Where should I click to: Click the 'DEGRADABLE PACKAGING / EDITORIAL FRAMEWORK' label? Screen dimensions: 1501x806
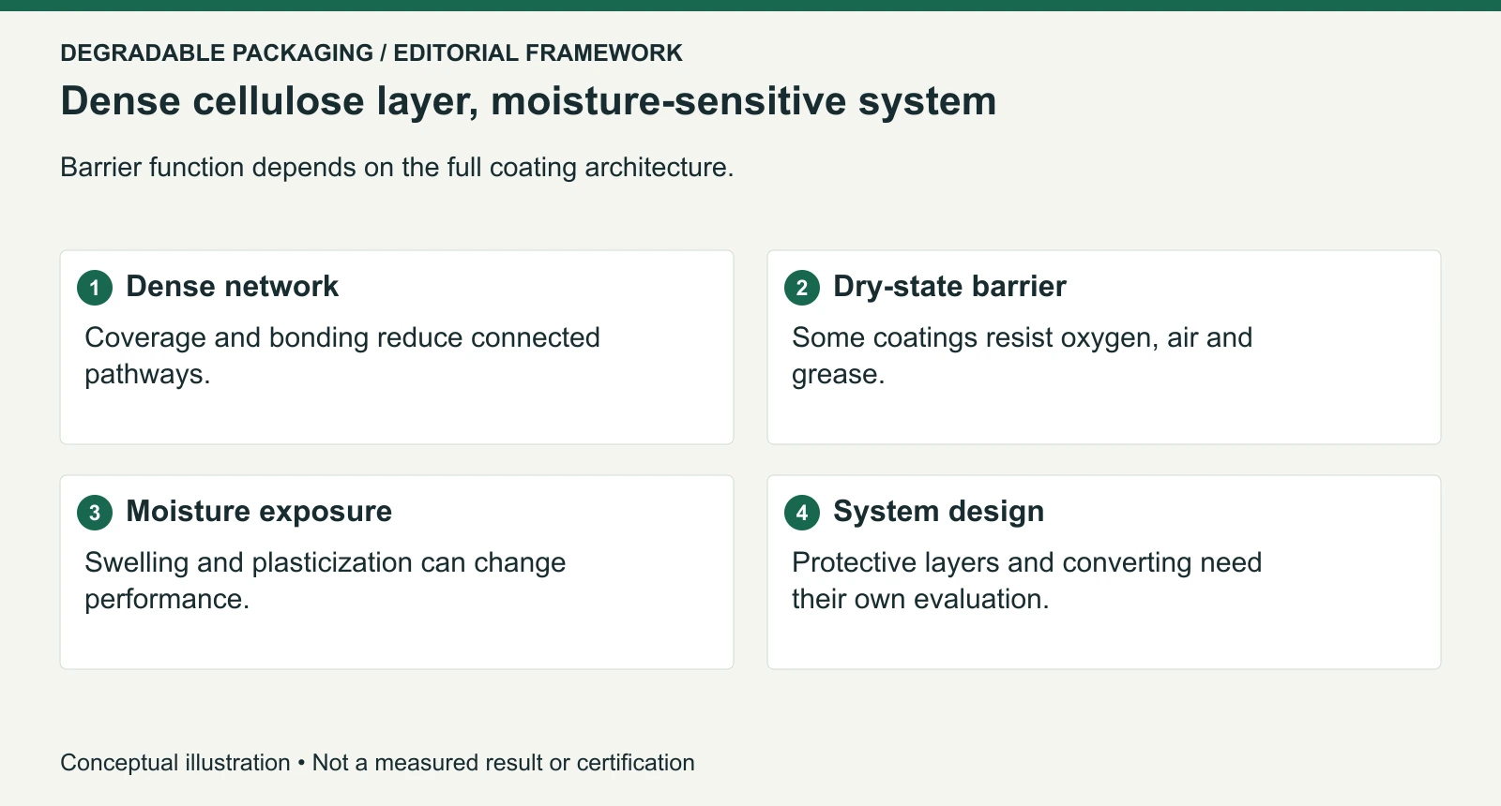(x=371, y=52)
